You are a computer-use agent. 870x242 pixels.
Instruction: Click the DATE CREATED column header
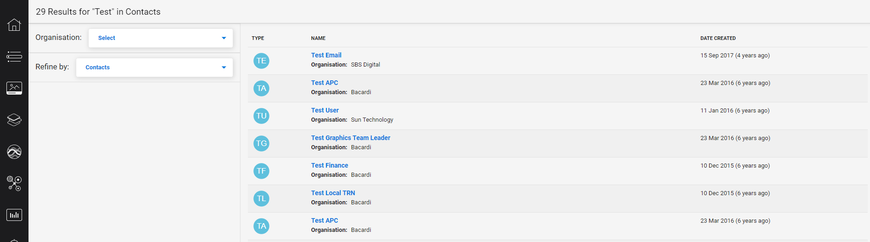718,38
